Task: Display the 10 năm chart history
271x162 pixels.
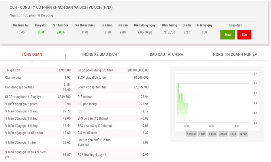Action: coord(243,134)
